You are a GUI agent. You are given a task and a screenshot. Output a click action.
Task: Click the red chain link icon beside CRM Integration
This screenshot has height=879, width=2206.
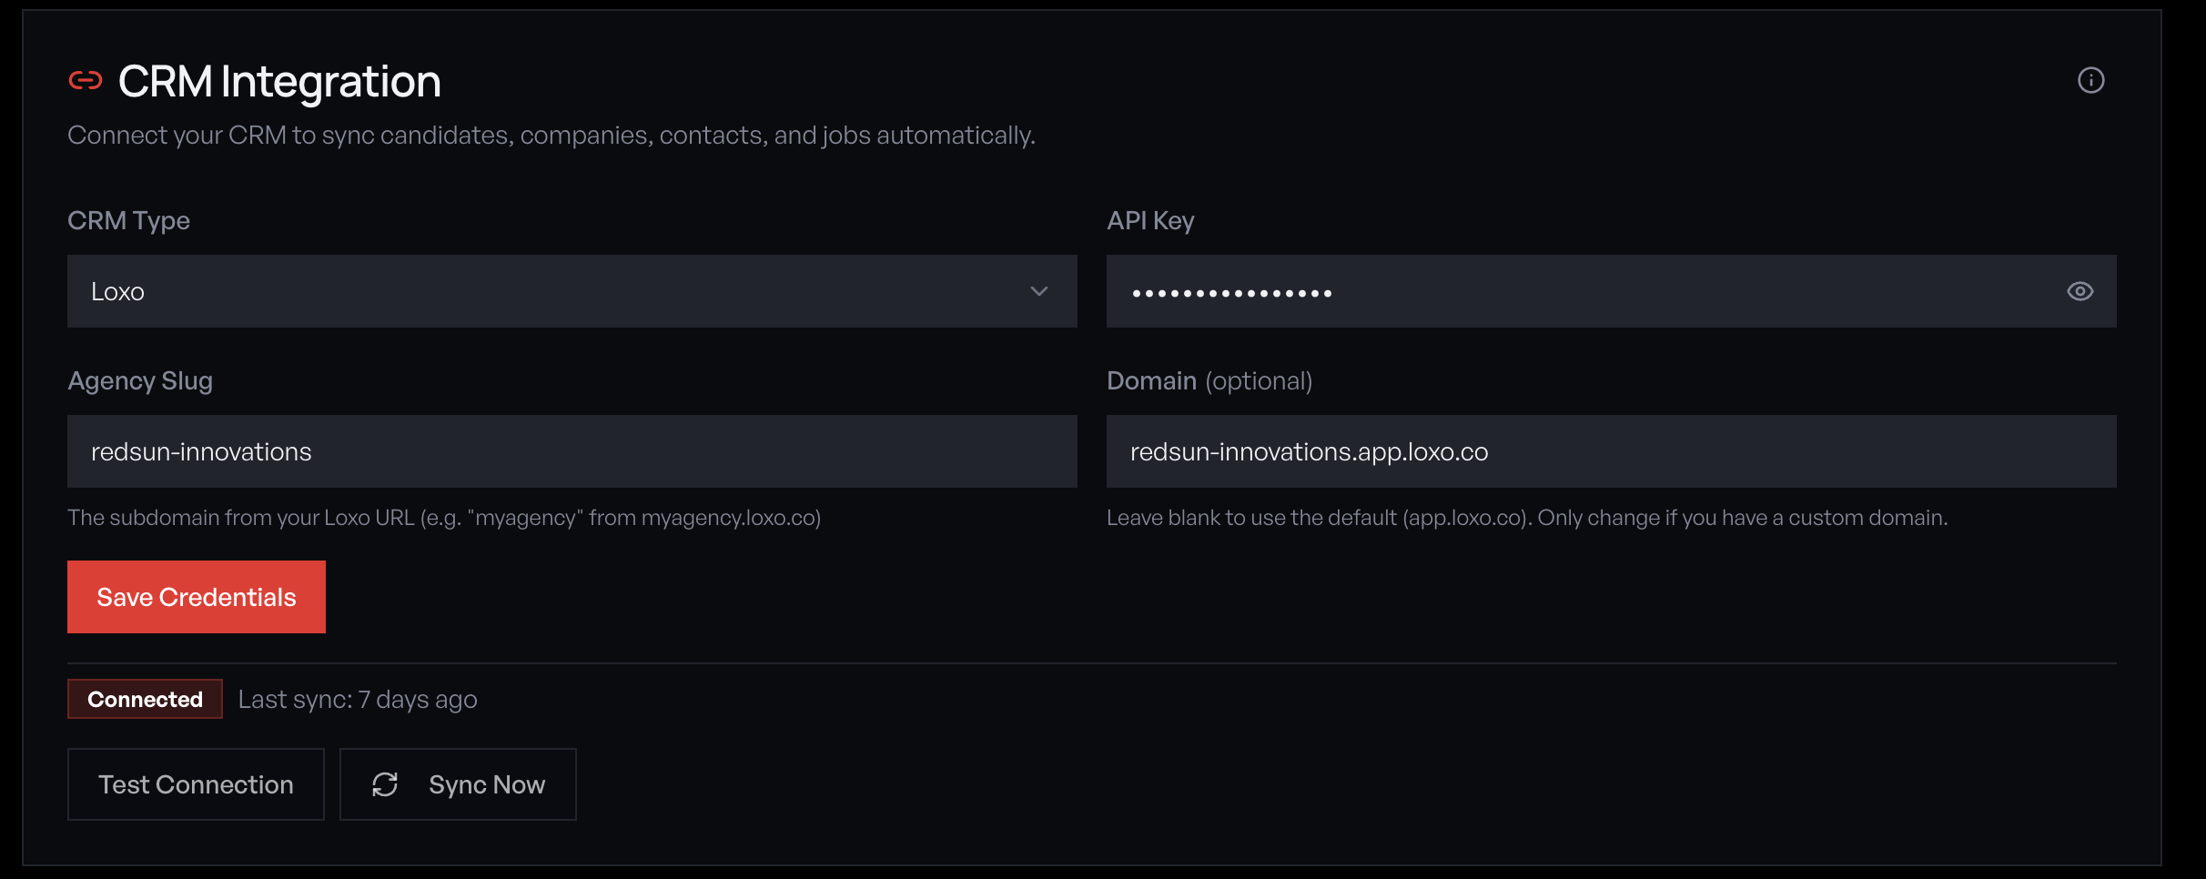pyautogui.click(x=86, y=80)
